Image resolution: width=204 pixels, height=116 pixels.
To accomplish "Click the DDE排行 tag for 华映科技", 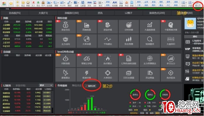I will [47, 93].
